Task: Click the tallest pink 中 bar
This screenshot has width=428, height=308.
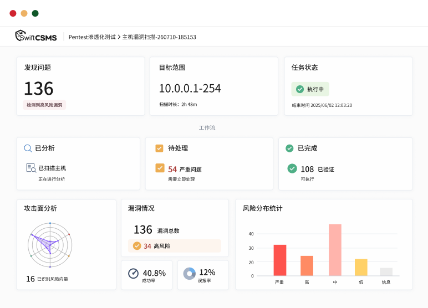Action: pos(335,250)
